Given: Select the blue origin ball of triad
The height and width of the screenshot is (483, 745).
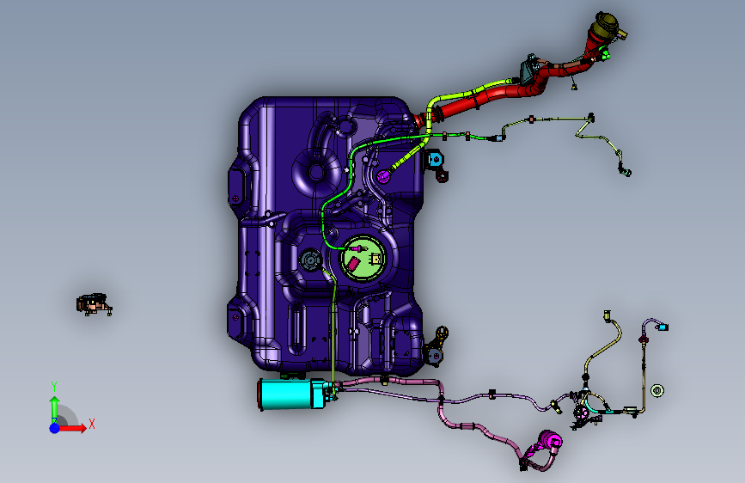Looking at the screenshot, I should pyautogui.click(x=55, y=428).
